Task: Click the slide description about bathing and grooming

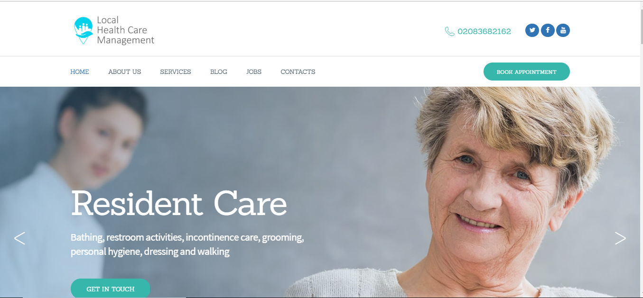Action: (x=187, y=244)
